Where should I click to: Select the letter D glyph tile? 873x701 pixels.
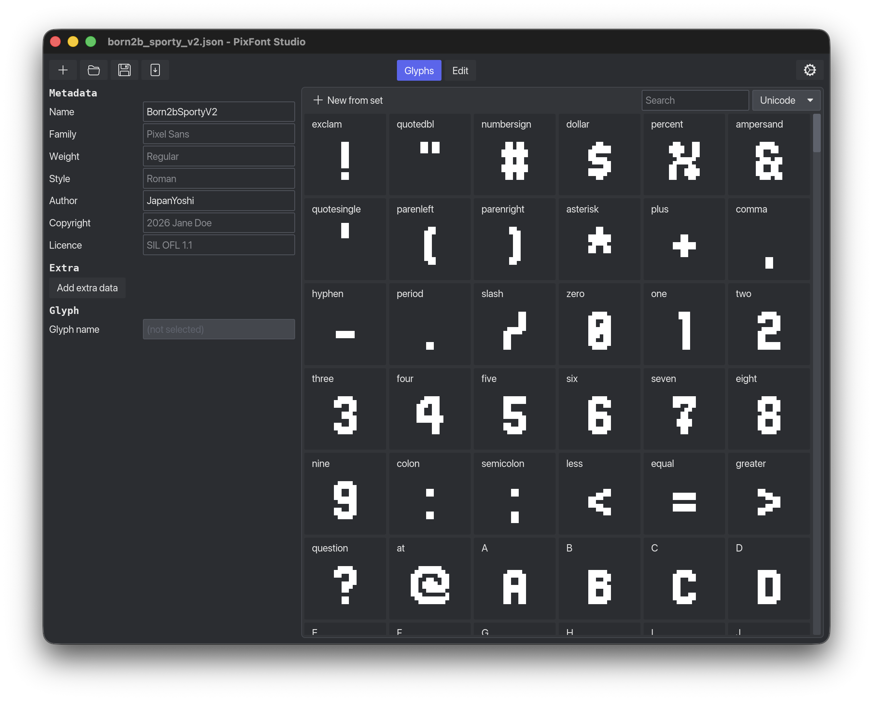click(x=768, y=578)
